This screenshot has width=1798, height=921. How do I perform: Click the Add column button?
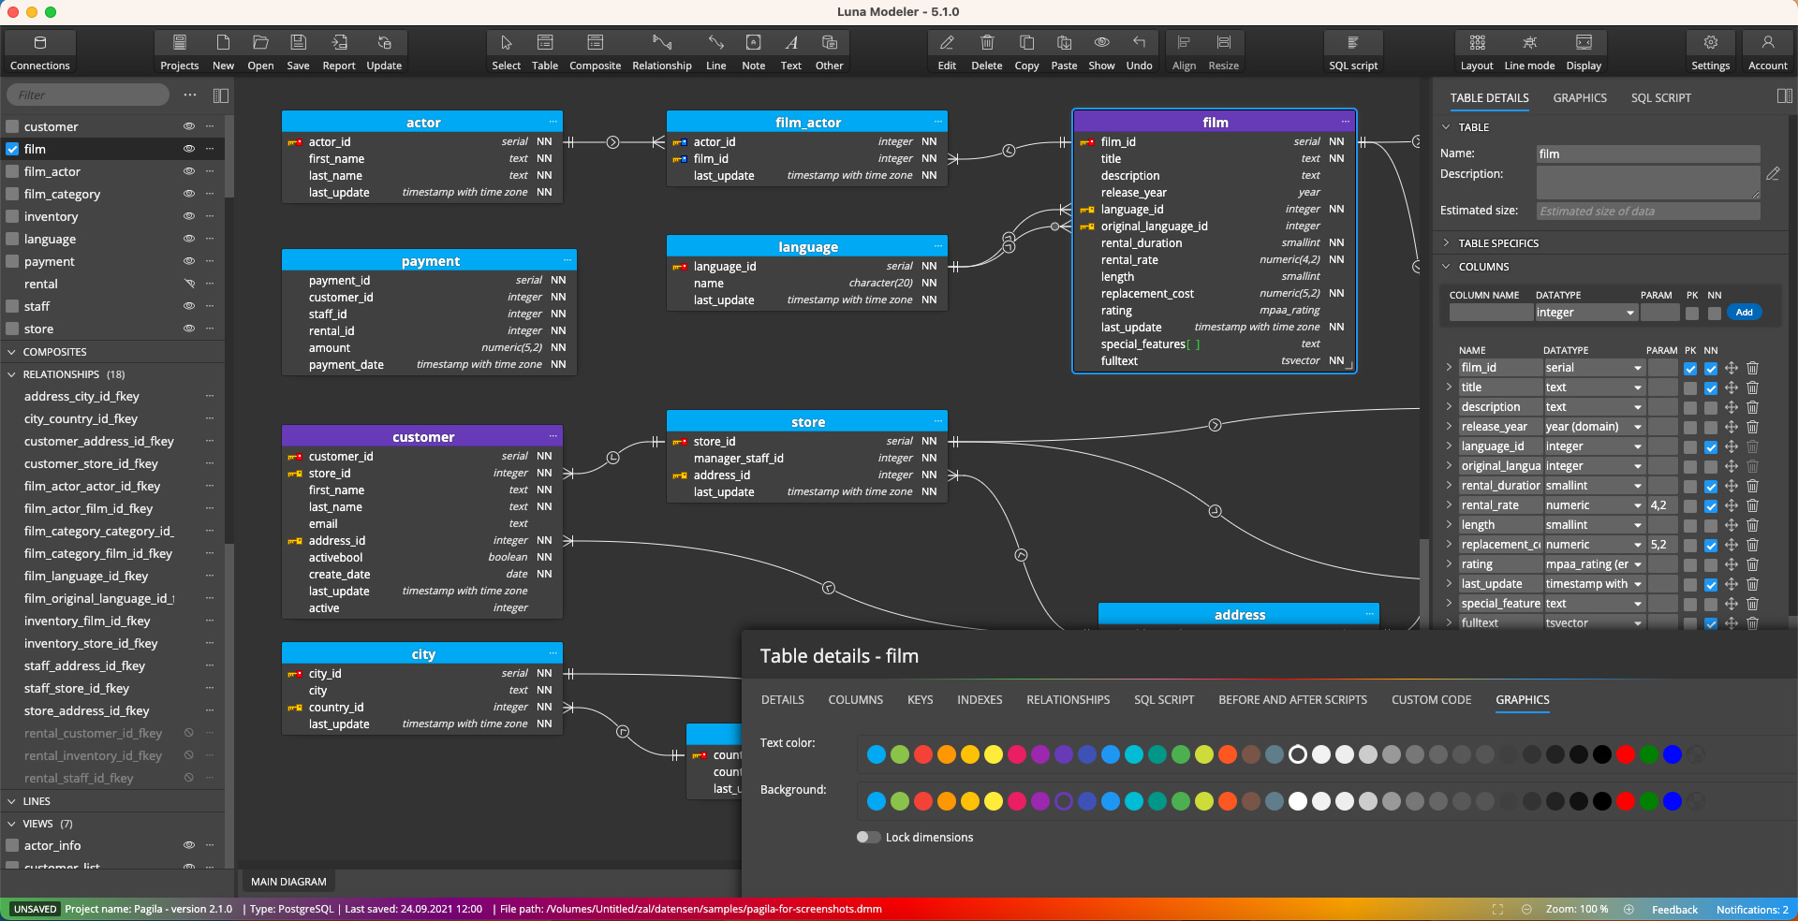1745,312
